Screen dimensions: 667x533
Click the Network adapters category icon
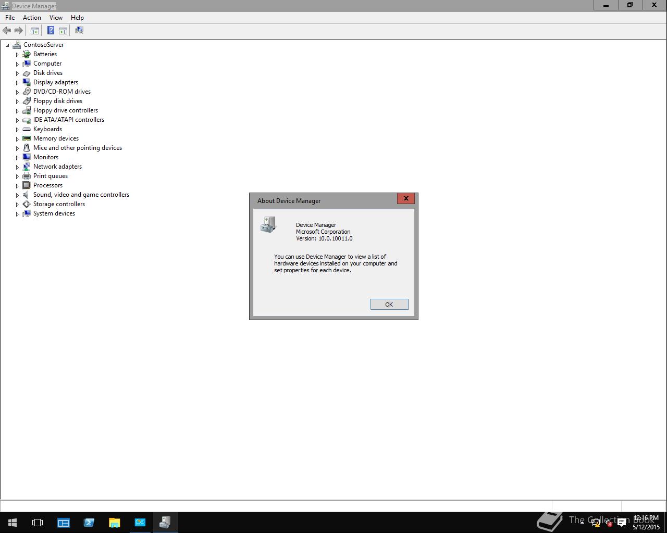tap(27, 167)
